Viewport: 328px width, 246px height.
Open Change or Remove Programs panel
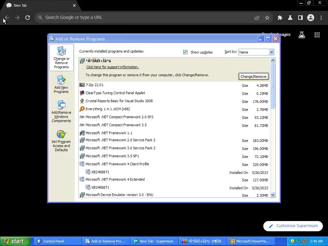(61, 58)
